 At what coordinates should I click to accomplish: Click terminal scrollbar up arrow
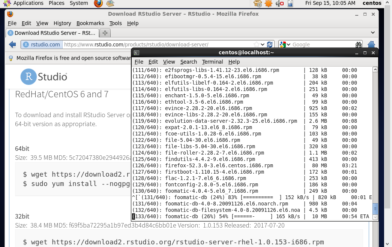pyautogui.click(x=375, y=70)
